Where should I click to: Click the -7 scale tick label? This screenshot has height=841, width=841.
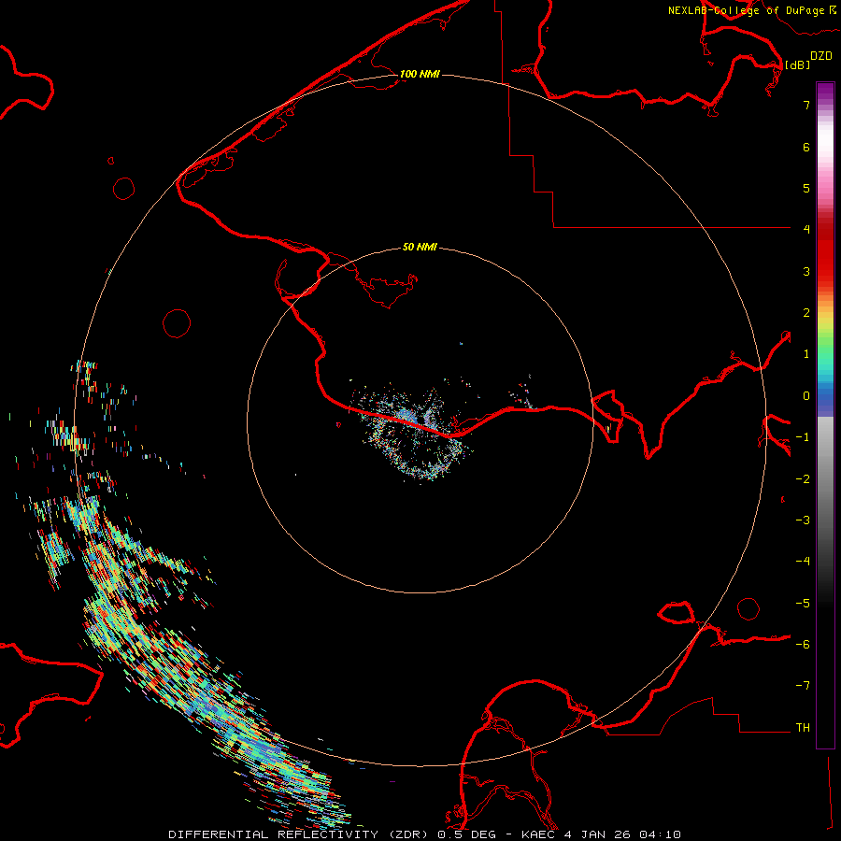pos(803,686)
